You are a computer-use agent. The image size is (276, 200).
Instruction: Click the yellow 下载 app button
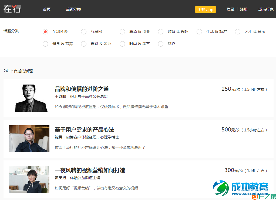pyautogui.click(x=205, y=9)
